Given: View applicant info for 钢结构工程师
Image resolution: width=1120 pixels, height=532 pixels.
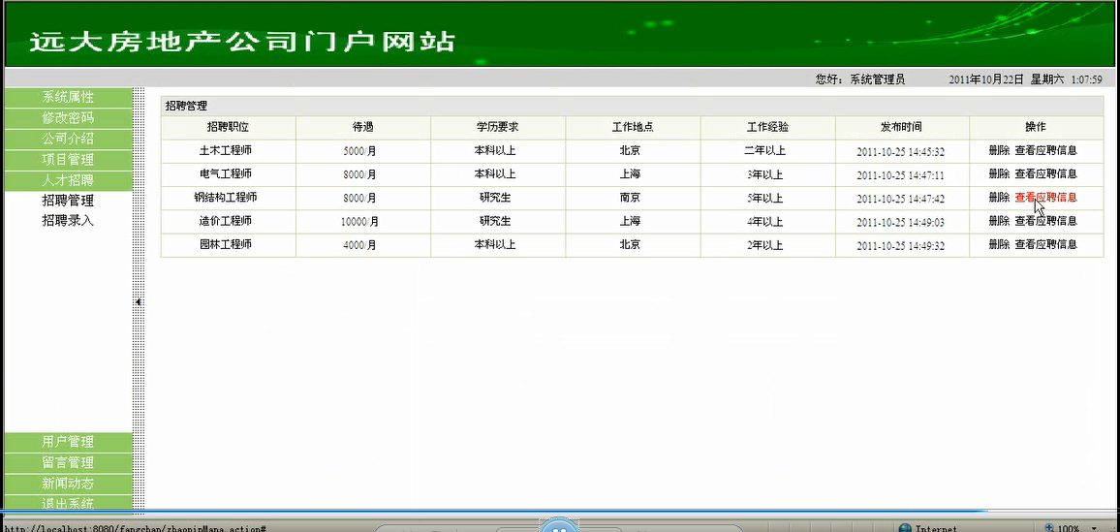Looking at the screenshot, I should (x=1045, y=197).
